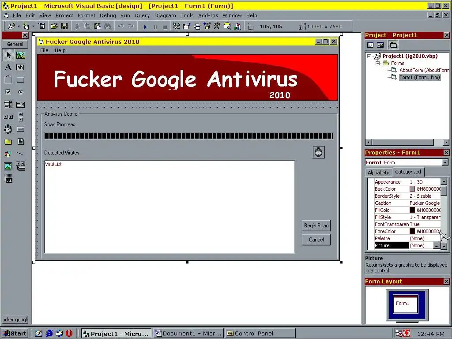Click View Code in Project panel

tap(370, 45)
